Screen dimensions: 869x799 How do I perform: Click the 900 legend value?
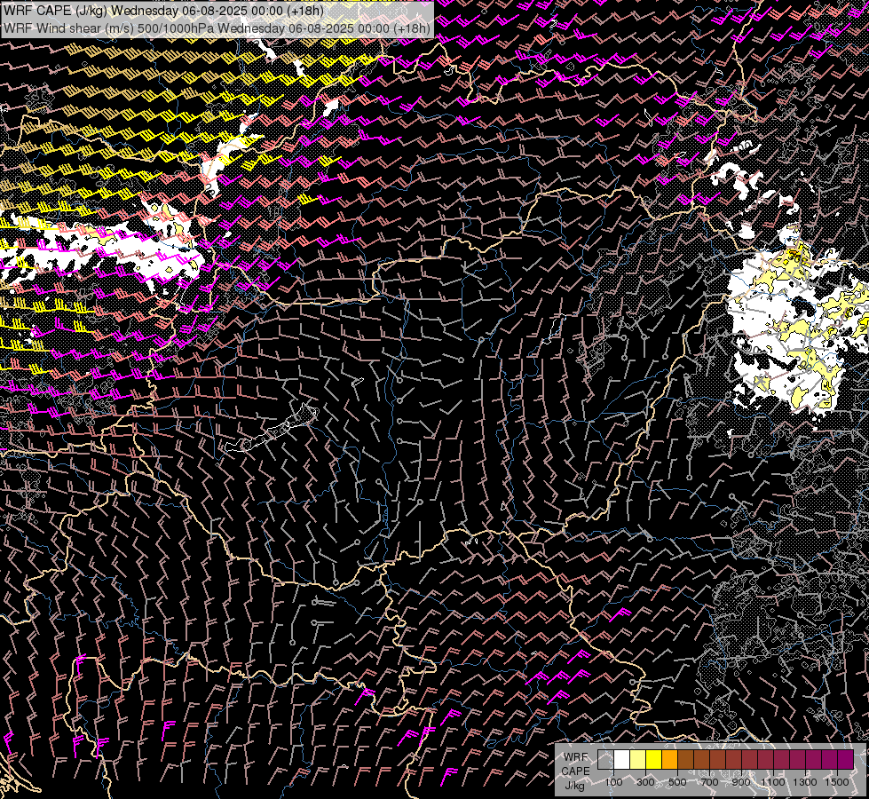click(741, 782)
